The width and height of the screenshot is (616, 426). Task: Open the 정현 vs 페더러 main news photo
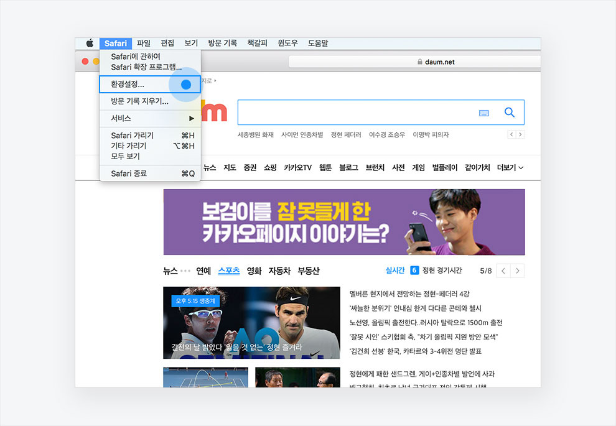251,323
